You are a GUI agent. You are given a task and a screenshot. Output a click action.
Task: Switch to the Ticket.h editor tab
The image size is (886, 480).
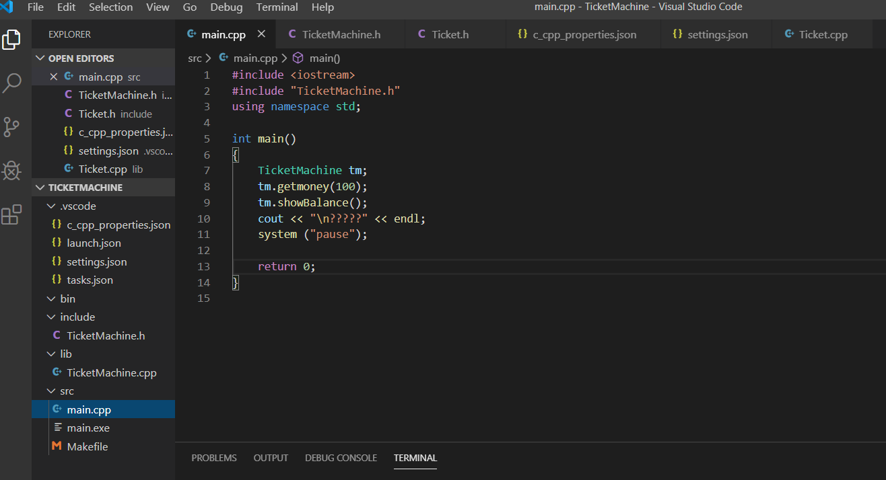click(x=455, y=34)
